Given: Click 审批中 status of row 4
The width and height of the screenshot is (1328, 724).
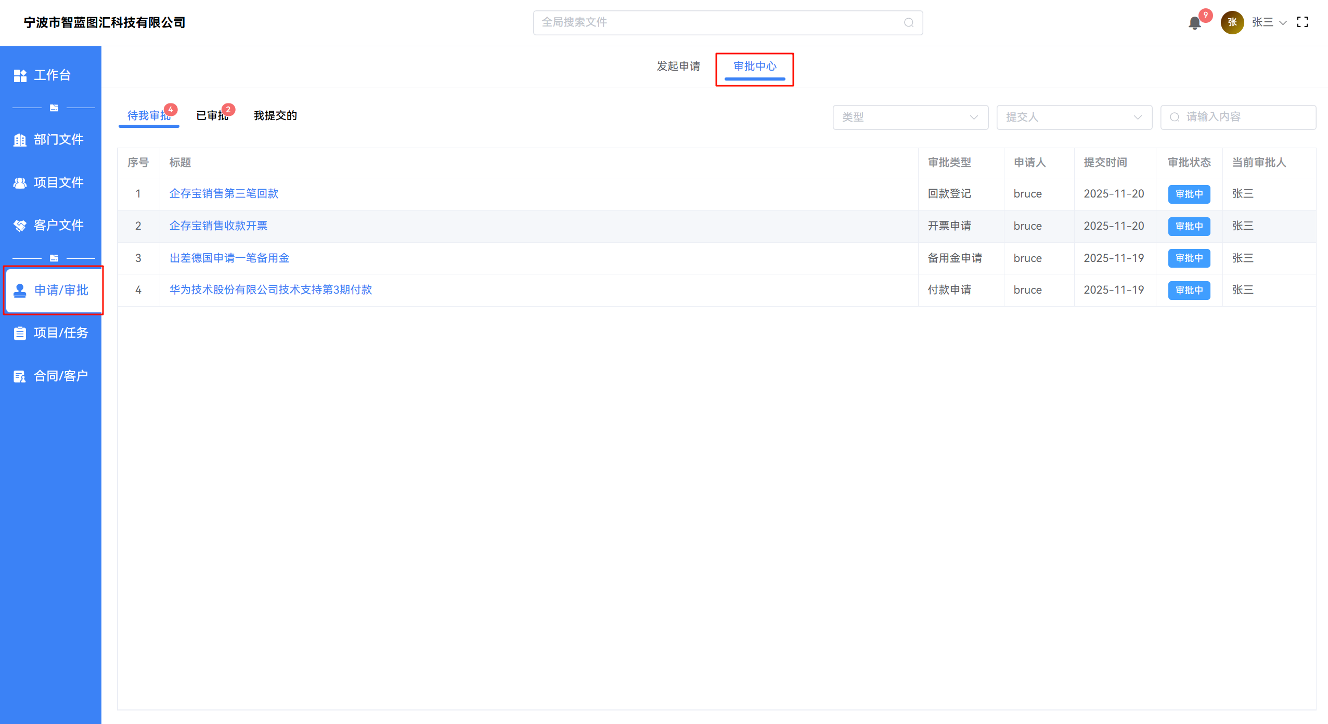Looking at the screenshot, I should (x=1189, y=291).
